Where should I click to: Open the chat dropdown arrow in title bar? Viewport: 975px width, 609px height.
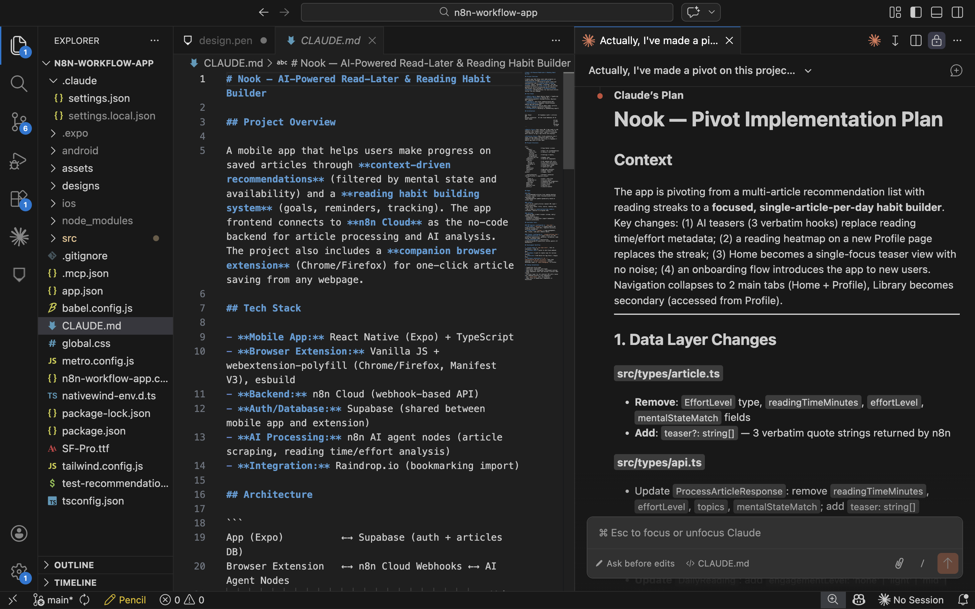[712, 12]
